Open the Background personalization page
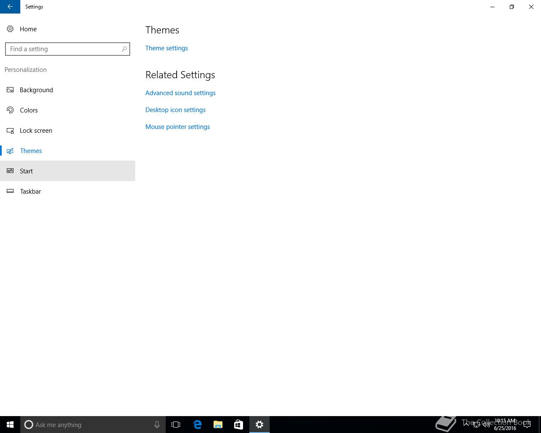Viewport: 541px width, 433px height. [68, 90]
